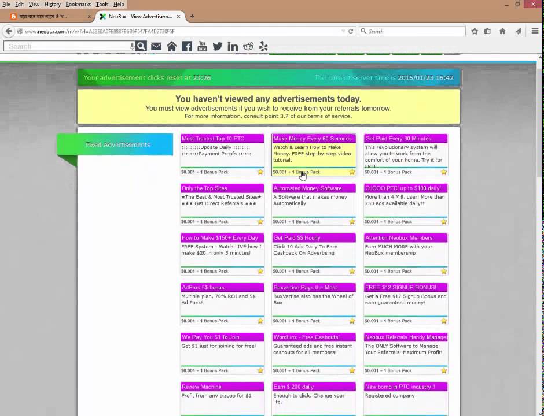Screen dimensions: 544x416
Task: Open YouTube from the toolbar icon
Action: click(x=202, y=46)
